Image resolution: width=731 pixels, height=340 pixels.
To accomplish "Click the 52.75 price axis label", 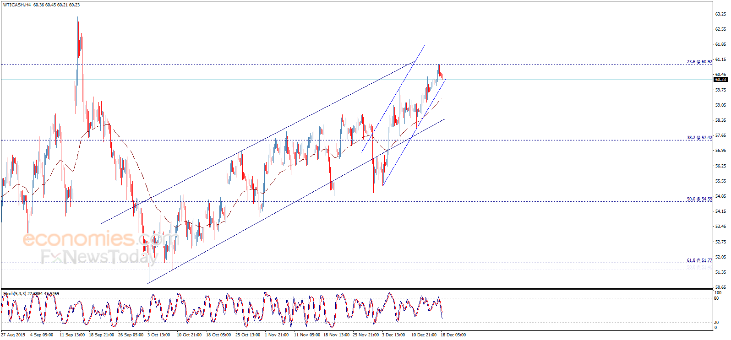I will coord(720,242).
